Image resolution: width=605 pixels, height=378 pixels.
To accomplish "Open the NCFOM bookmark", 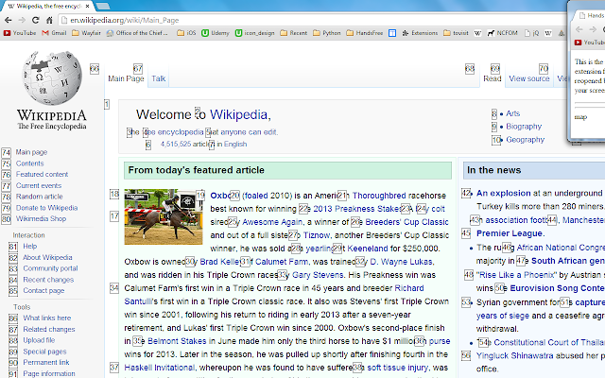I will point(502,33).
